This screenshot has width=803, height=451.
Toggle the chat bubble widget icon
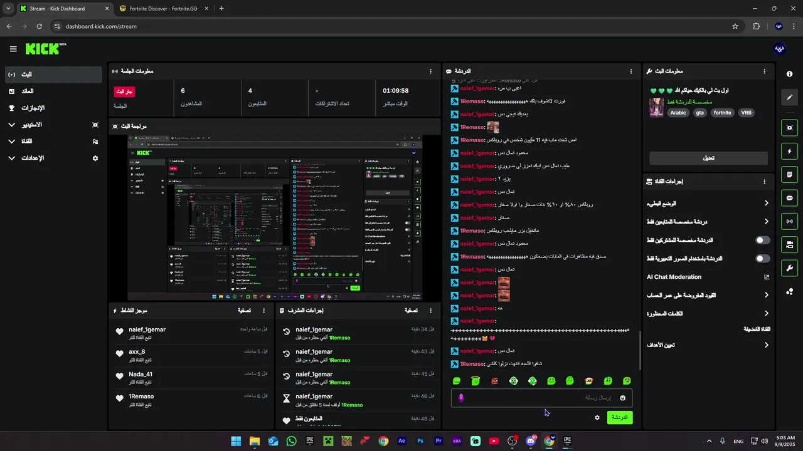pos(789,198)
